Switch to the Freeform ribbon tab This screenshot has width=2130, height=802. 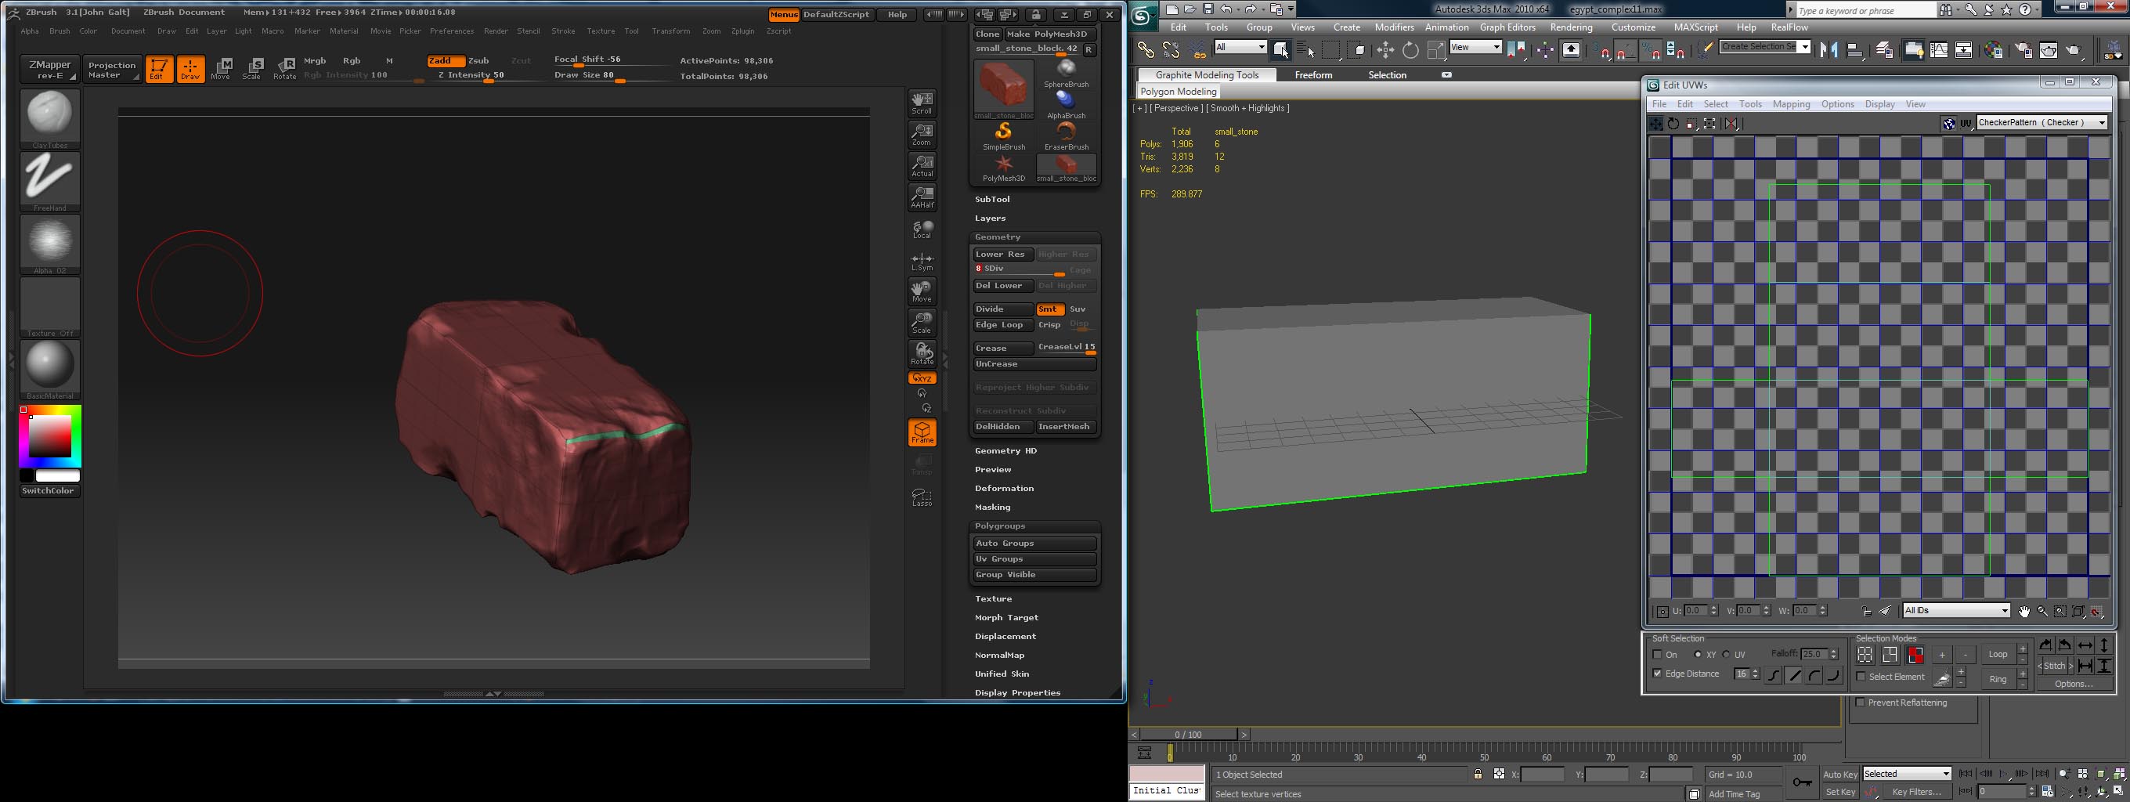[1313, 75]
